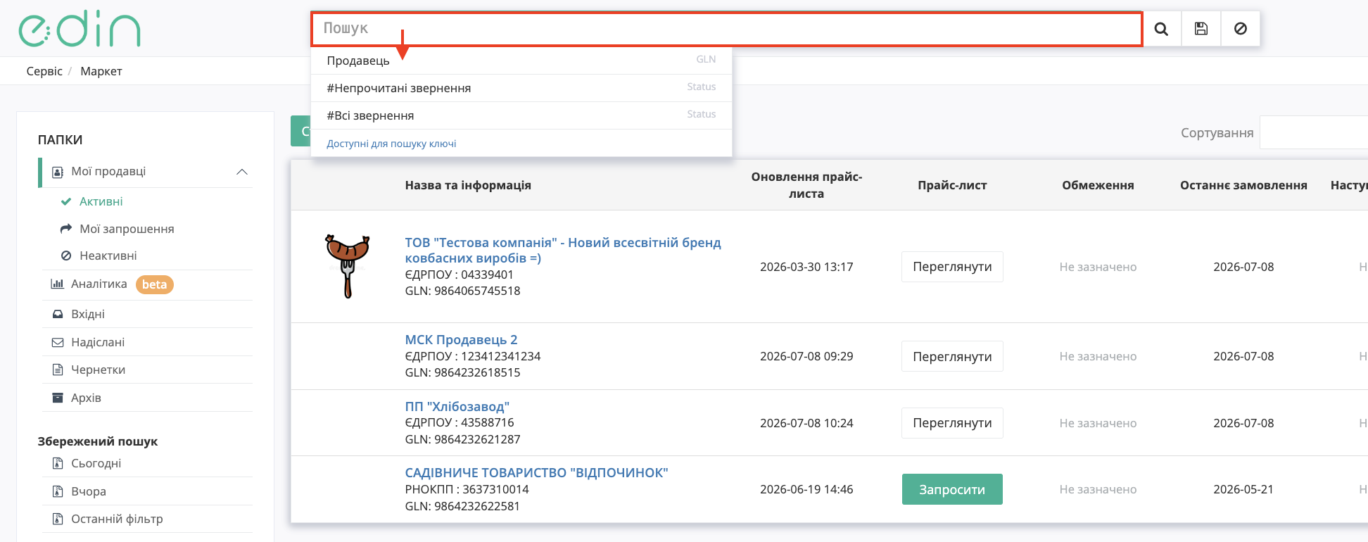Viewport: 1368px width, 542px height.
Task: Clear search with the circle-slash icon
Action: point(1241,29)
